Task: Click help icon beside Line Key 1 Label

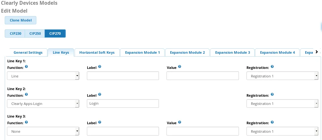Action: [100, 67]
